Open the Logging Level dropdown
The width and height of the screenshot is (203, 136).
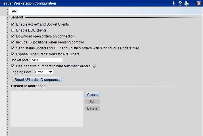pos(42,72)
